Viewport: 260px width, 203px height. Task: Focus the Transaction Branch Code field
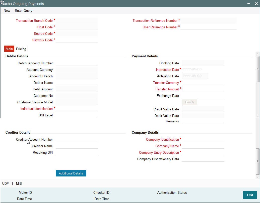point(77,21)
